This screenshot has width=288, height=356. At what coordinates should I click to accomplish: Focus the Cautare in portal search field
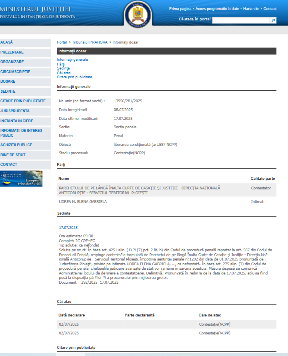(241, 20)
